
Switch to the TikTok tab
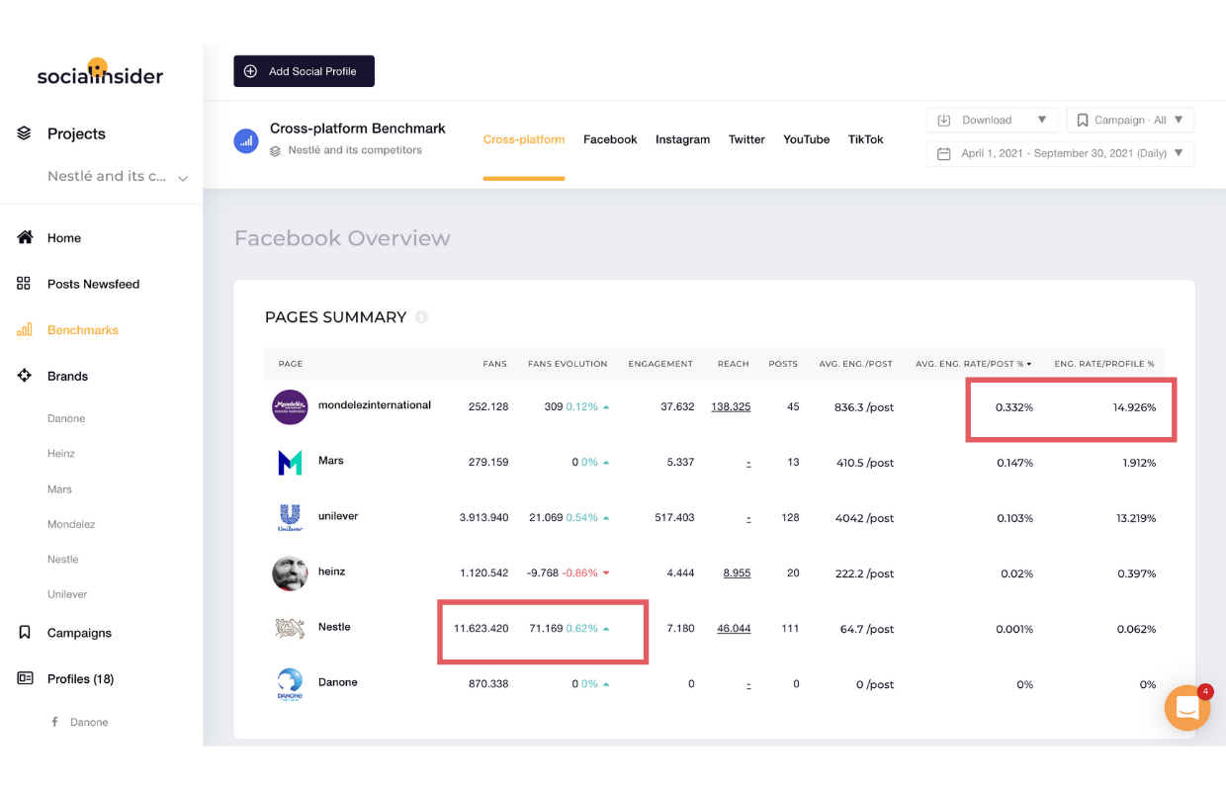(x=865, y=139)
